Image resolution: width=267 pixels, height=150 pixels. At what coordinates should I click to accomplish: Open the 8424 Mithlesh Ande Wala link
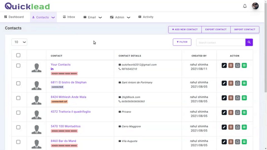click(68, 97)
